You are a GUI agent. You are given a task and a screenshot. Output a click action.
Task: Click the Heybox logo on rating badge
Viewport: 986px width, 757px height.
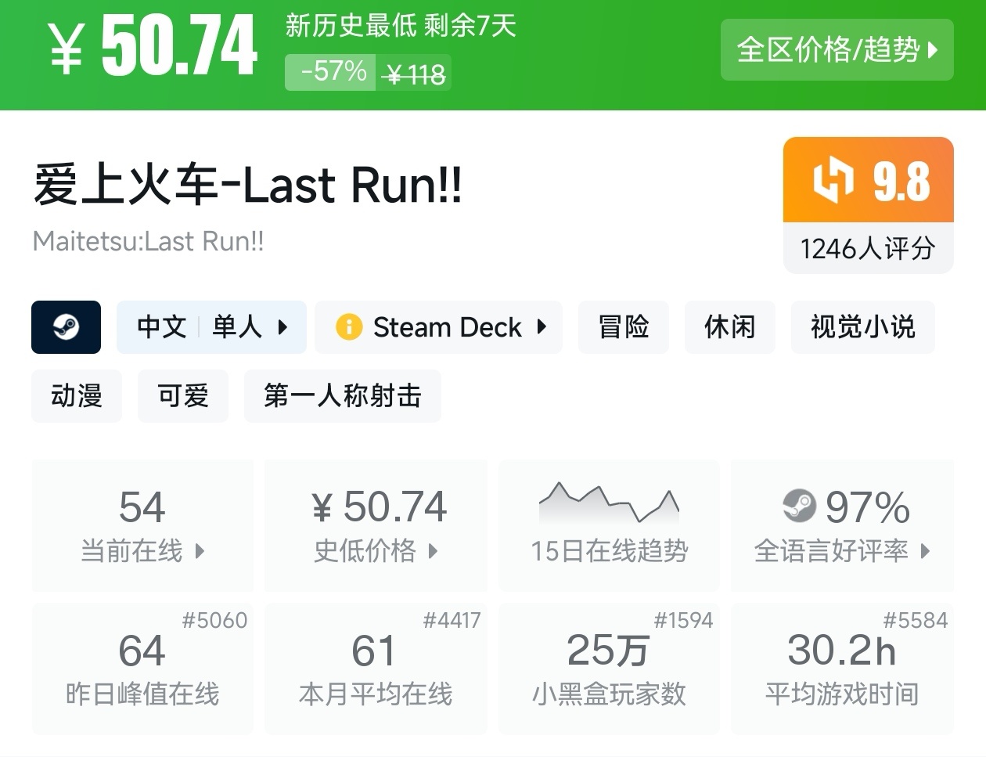833,180
